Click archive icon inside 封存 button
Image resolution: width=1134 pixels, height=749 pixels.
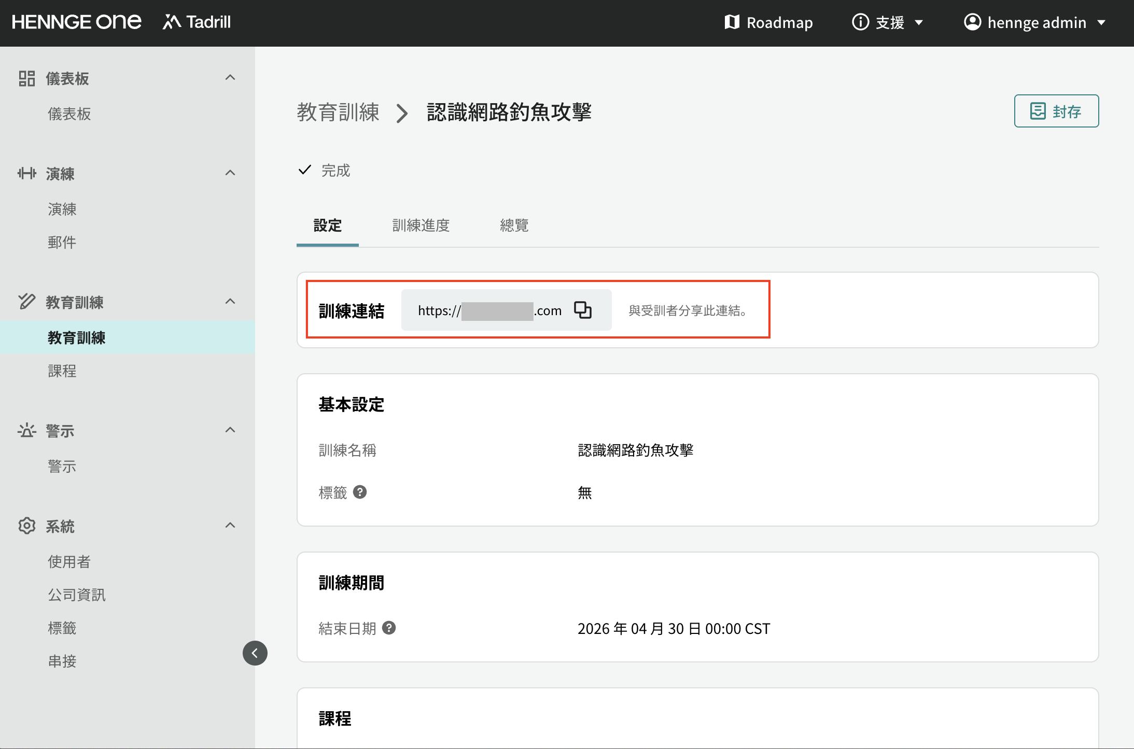1038,111
